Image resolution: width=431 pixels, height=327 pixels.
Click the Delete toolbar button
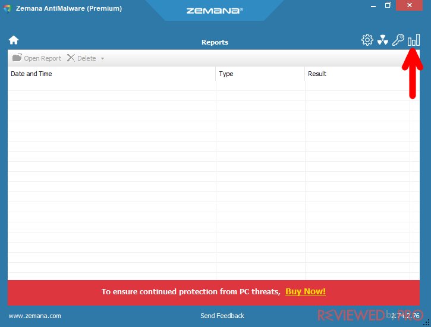81,58
